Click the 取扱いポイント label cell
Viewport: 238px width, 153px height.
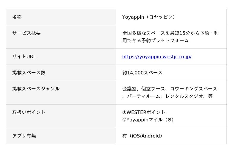[29, 112]
